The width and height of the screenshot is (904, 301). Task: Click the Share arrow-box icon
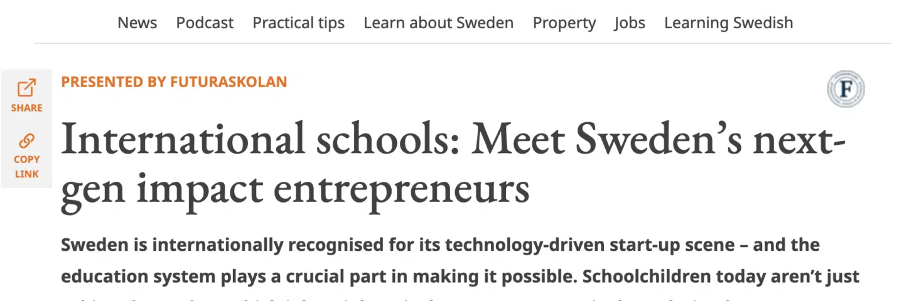point(26,88)
